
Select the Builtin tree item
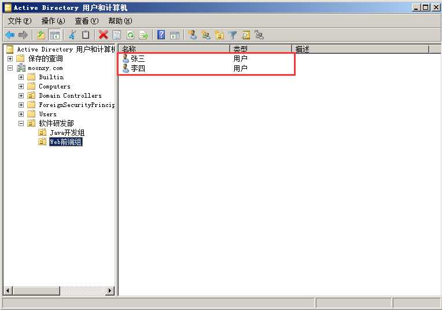click(x=51, y=77)
